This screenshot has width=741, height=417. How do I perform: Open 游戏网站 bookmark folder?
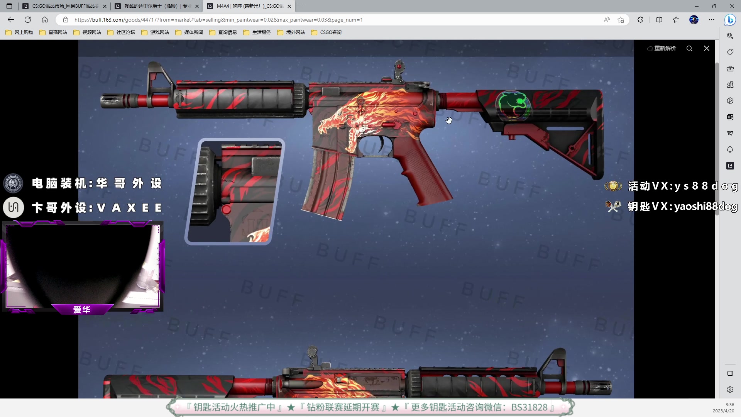point(155,32)
